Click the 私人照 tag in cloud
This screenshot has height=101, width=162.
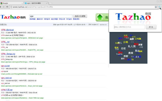(x=132, y=46)
